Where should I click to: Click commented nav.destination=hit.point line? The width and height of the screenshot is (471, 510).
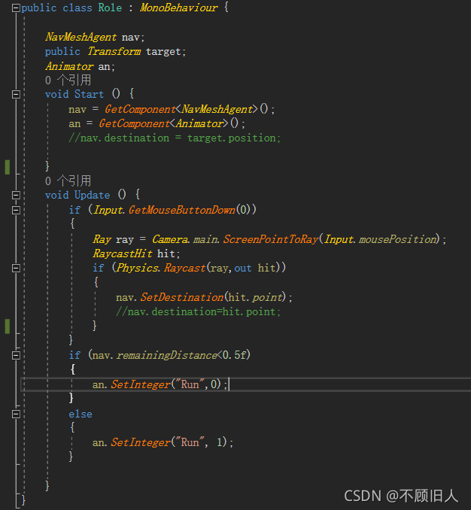point(198,312)
